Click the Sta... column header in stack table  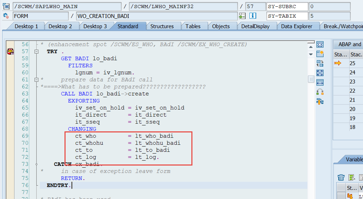[341, 55]
